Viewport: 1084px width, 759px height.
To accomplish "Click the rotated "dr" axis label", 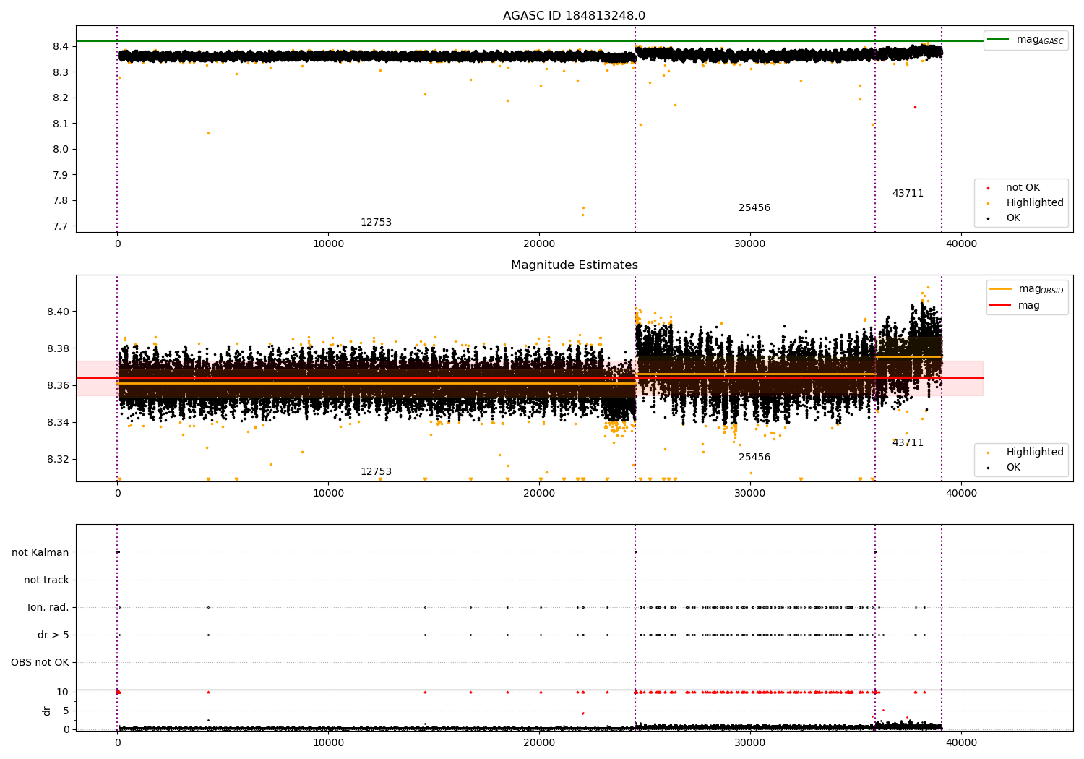I will pyautogui.click(x=47, y=711).
